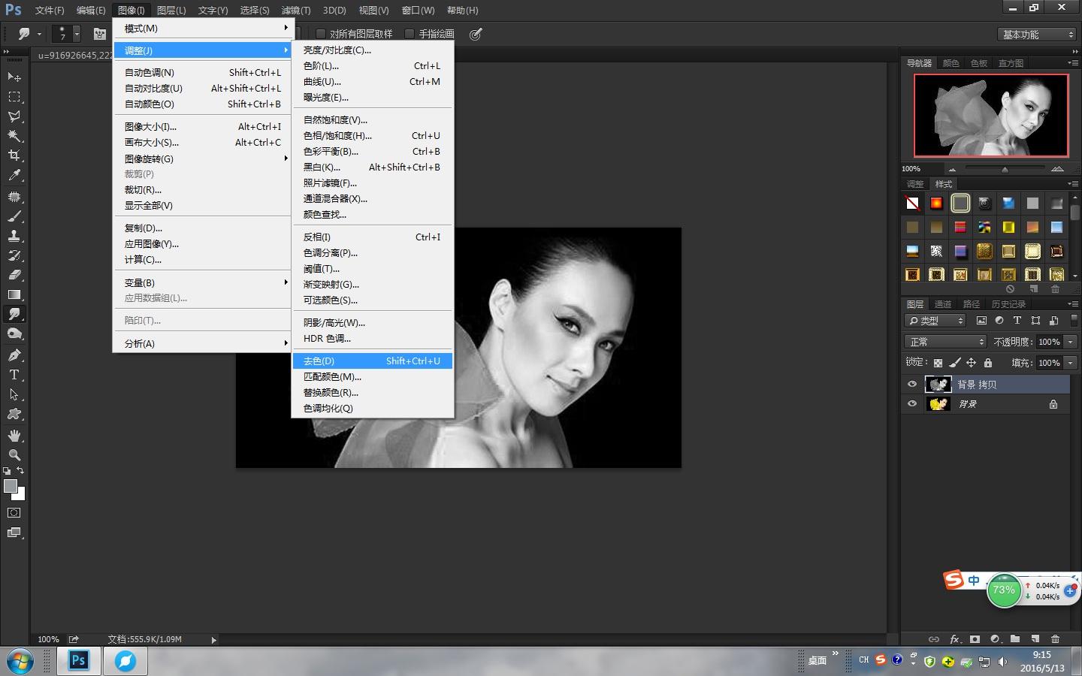
Task: Click lock position icon in Layers panel
Action: [x=971, y=363]
